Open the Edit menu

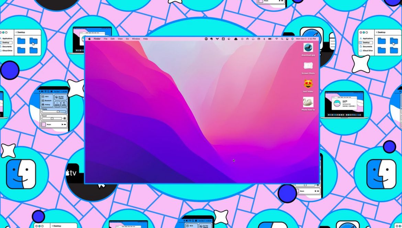113,39
